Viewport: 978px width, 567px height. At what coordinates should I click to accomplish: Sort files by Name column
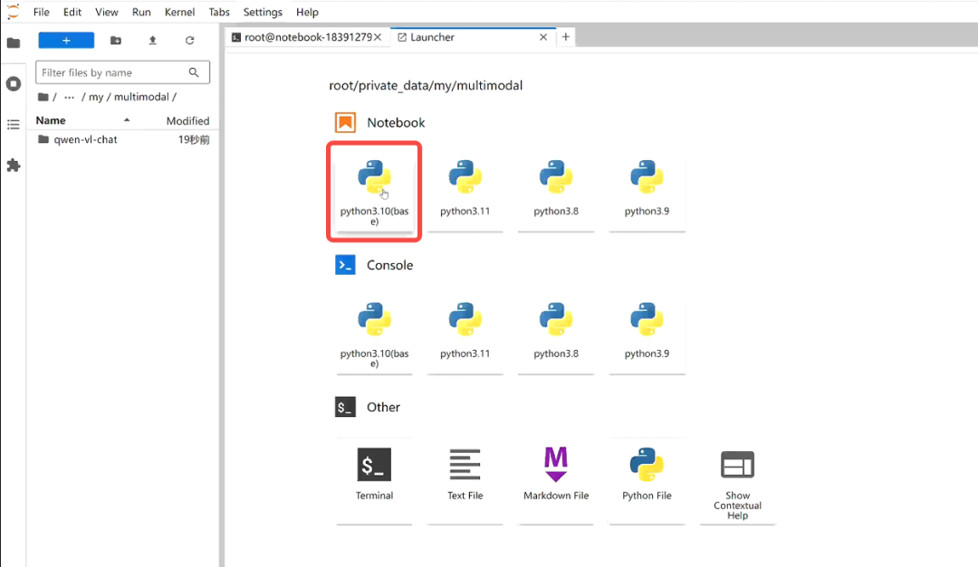[x=51, y=120]
